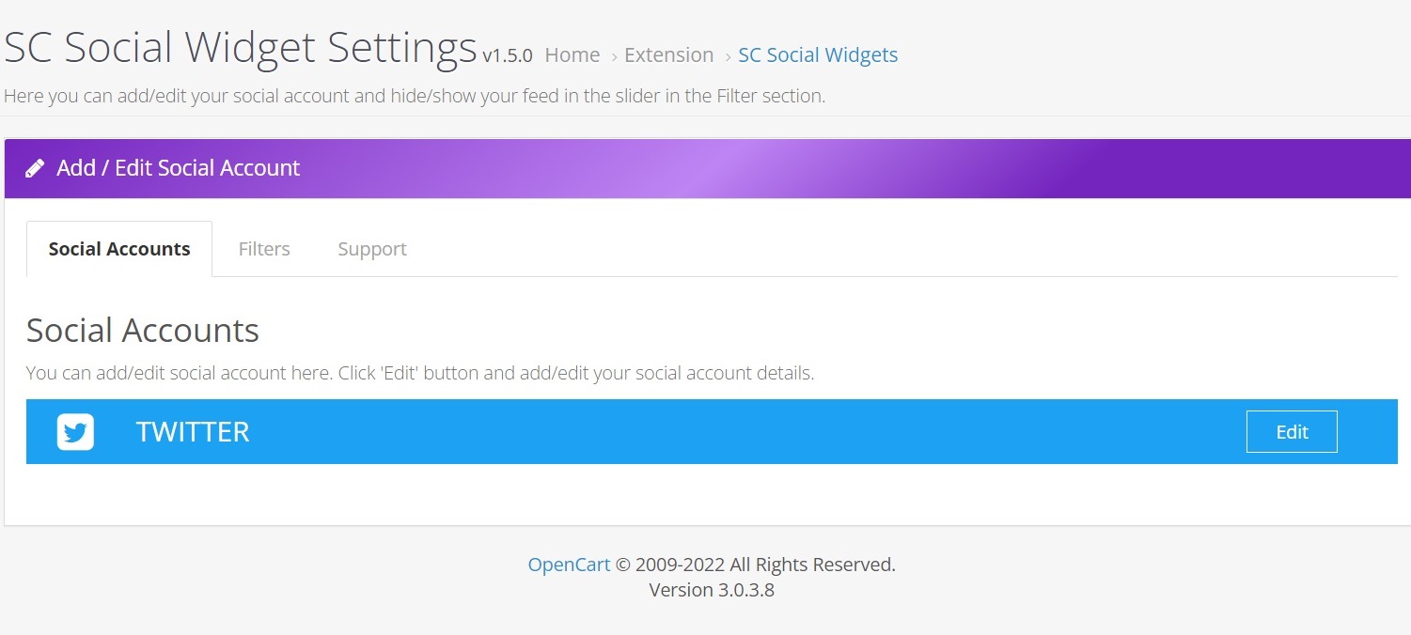1411x635 pixels.
Task: Click the Add / Edit Social Account header text
Action: point(178,168)
